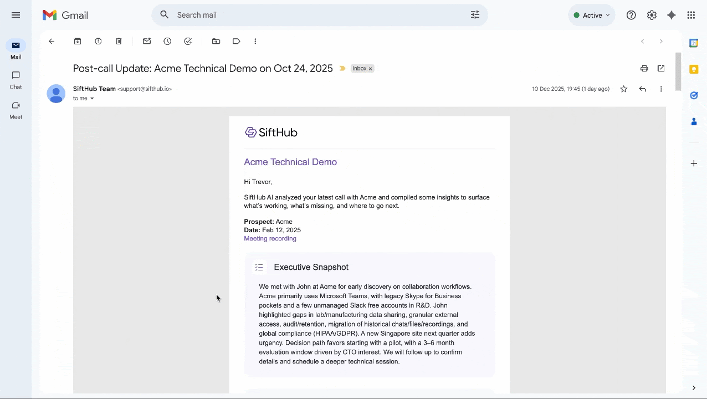
Task: Go back to the inbox list
Action: tap(52, 41)
